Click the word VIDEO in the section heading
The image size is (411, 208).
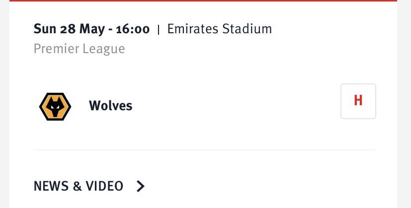pyautogui.click(x=104, y=186)
